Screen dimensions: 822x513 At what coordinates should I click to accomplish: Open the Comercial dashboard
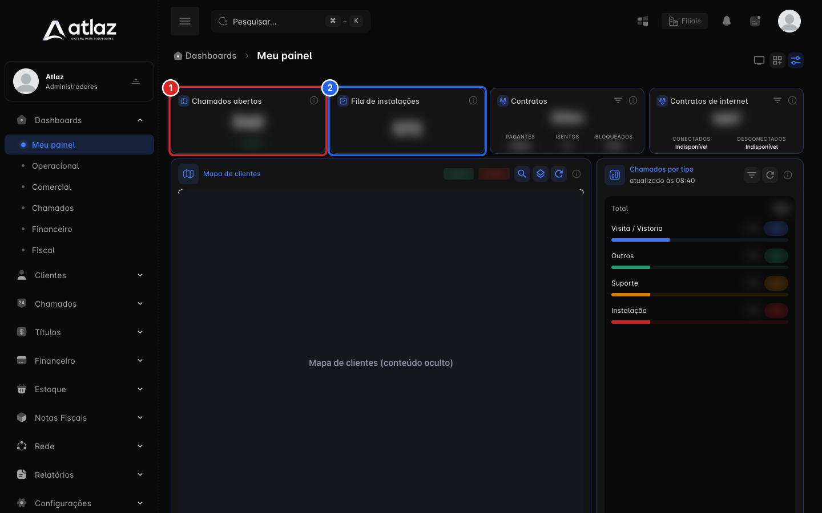[51, 187]
